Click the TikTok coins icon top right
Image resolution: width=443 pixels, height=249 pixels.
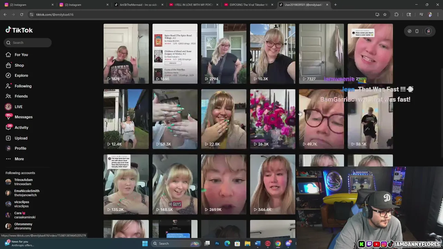(409, 31)
